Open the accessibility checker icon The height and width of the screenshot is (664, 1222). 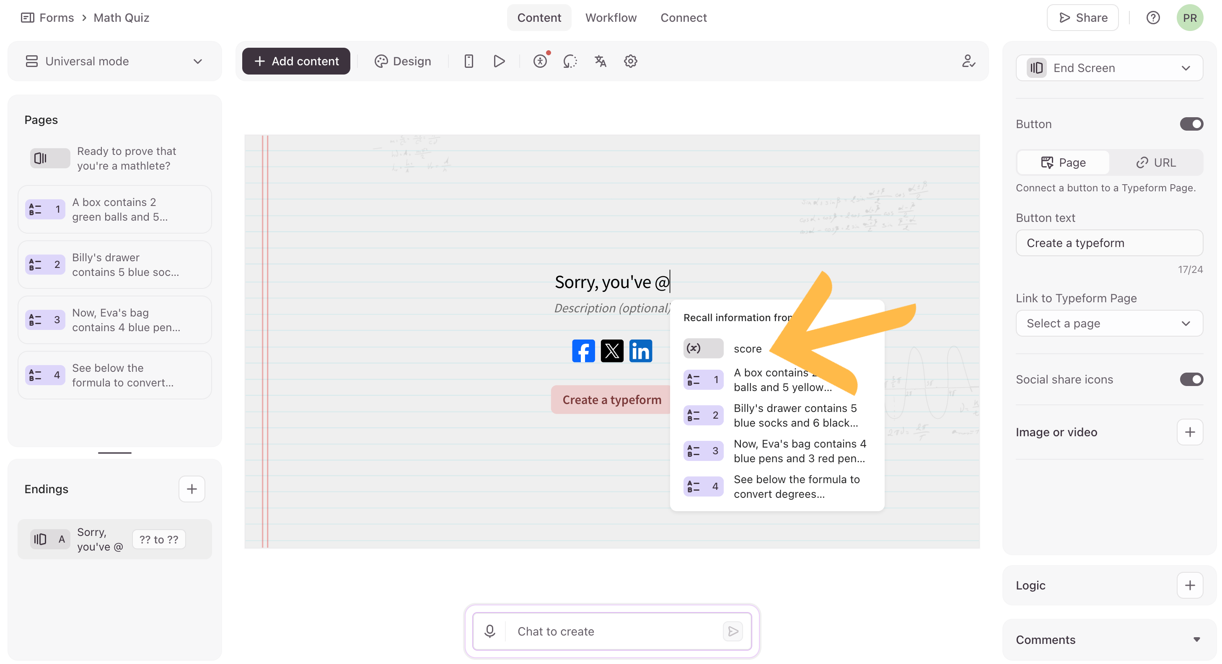click(x=540, y=61)
